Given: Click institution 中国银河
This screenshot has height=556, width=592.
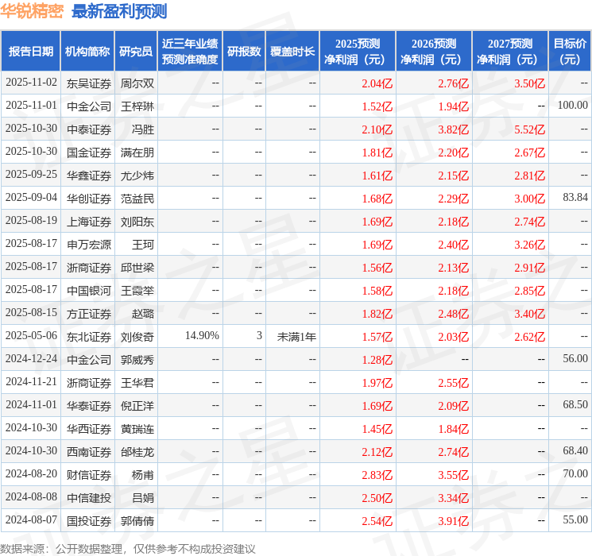Looking at the screenshot, I should point(89,291).
